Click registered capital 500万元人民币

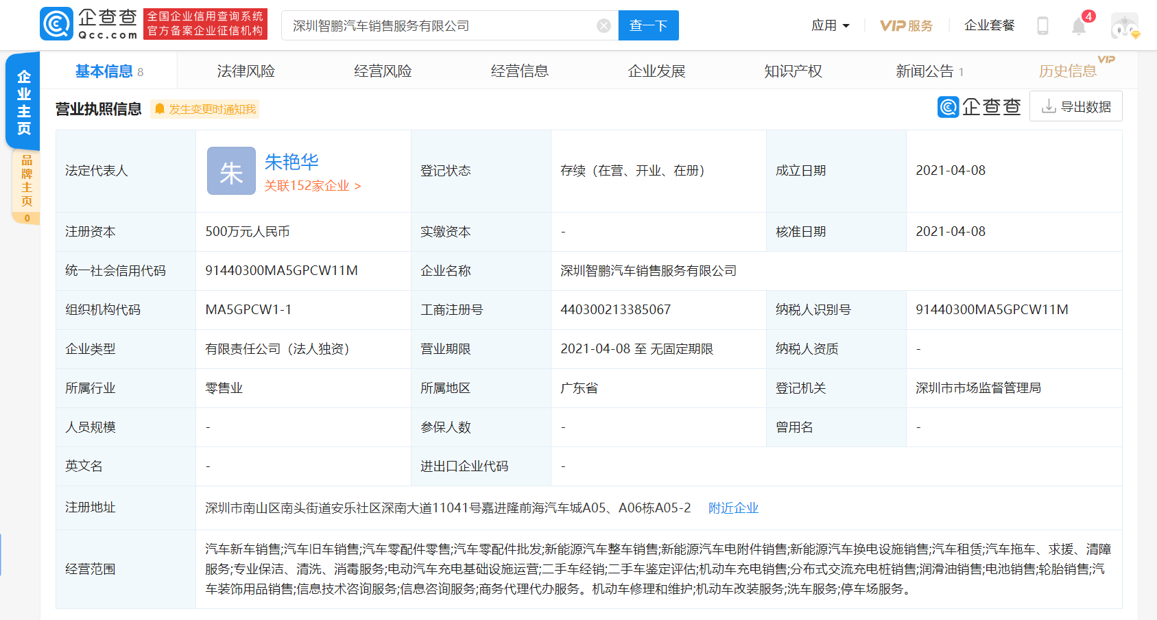[248, 231]
